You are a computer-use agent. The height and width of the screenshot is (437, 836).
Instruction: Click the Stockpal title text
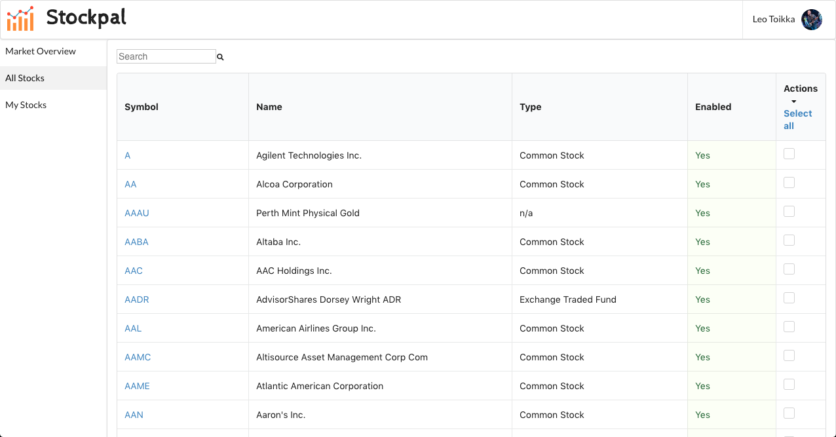click(x=86, y=18)
